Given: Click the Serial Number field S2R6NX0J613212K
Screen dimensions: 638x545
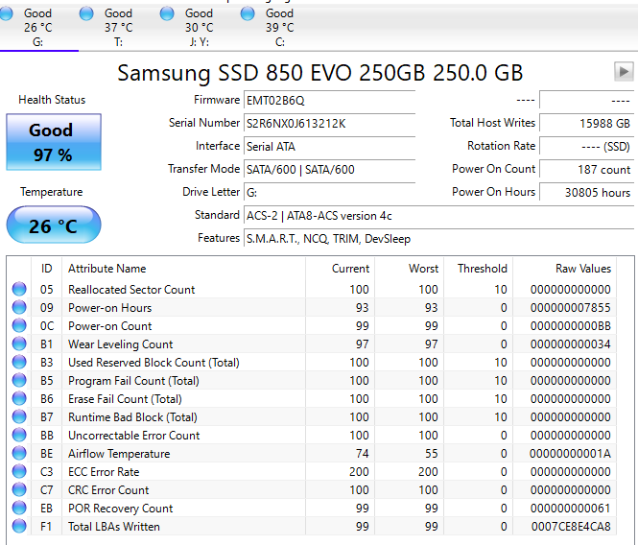Looking at the screenshot, I should [x=329, y=123].
